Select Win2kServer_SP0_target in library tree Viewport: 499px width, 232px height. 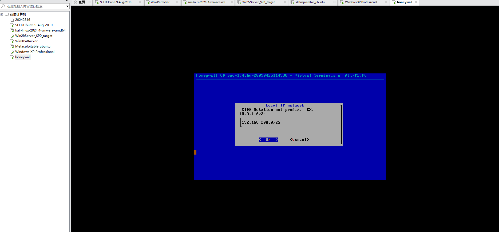point(34,36)
